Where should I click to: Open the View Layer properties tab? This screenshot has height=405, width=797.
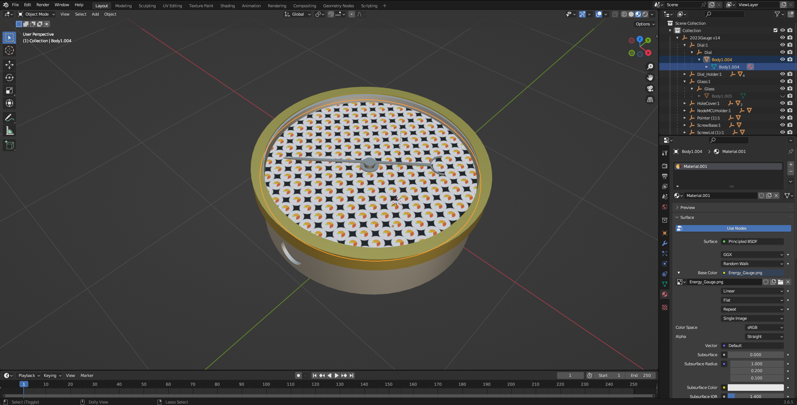(x=665, y=186)
